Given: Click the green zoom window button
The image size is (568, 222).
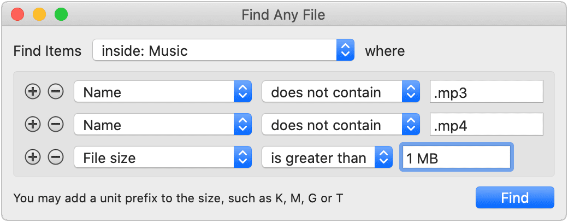Looking at the screenshot, I should [x=61, y=15].
